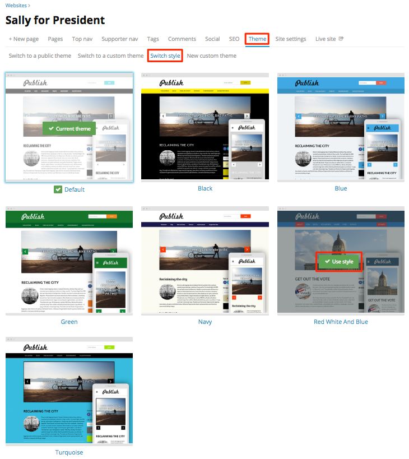Click the Current theme badge
Screen dimensions: 409x459
tap(69, 128)
